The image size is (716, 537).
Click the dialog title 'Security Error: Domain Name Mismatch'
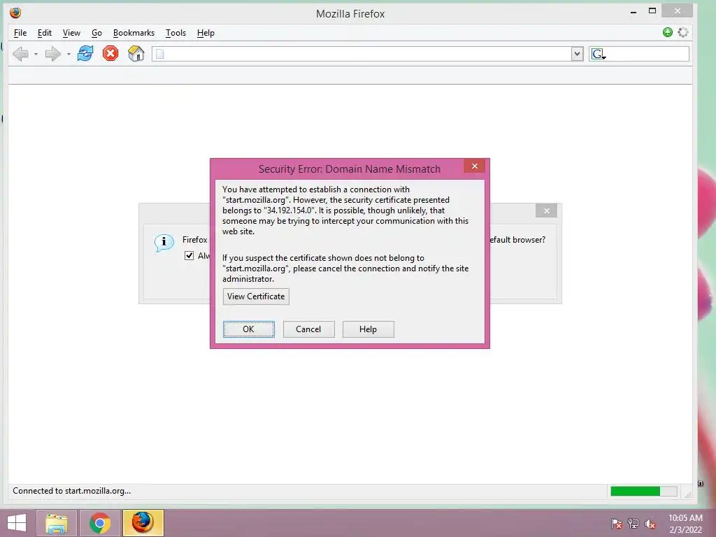coord(350,169)
